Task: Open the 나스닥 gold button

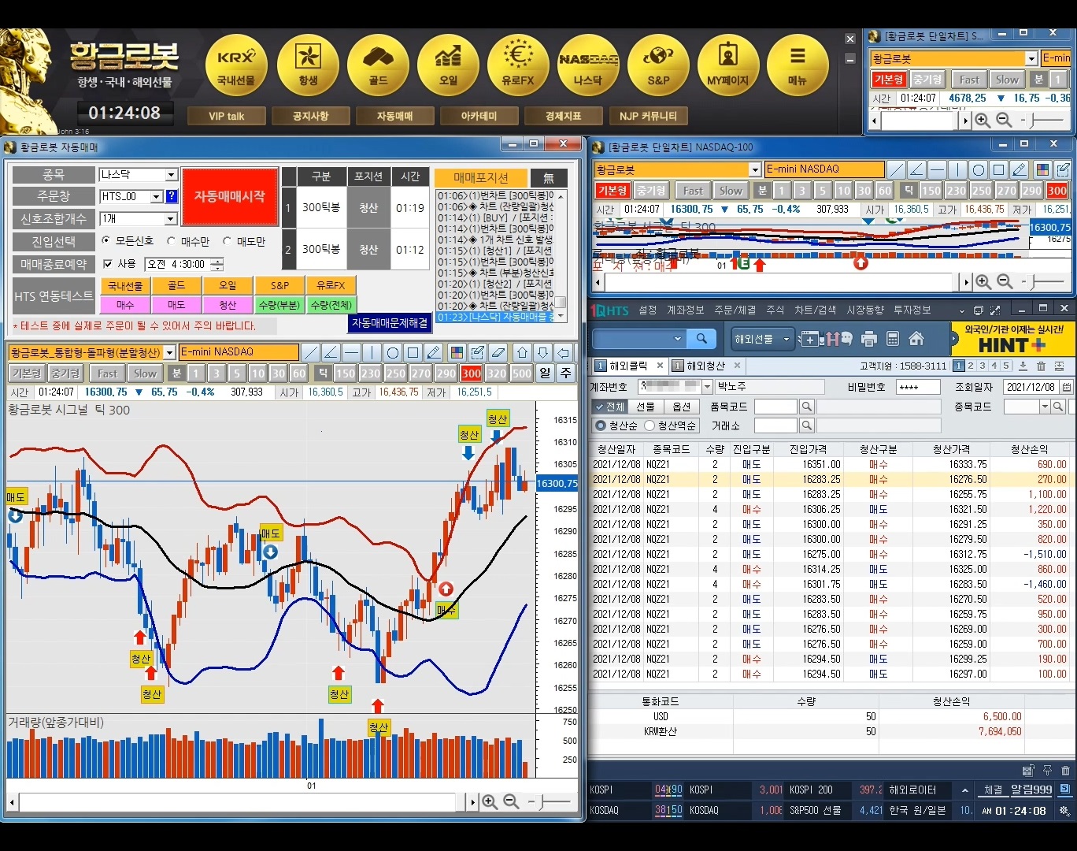Action: [588, 65]
